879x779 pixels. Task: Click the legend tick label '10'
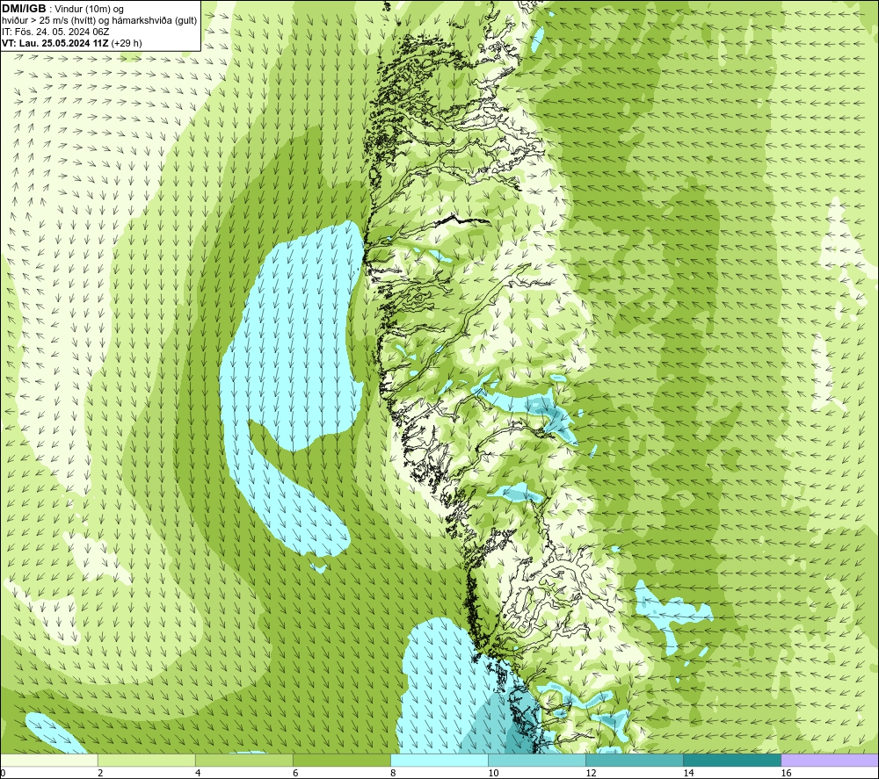point(493,773)
